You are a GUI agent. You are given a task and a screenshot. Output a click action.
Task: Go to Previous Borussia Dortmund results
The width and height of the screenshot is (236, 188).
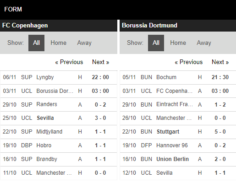point(189,62)
